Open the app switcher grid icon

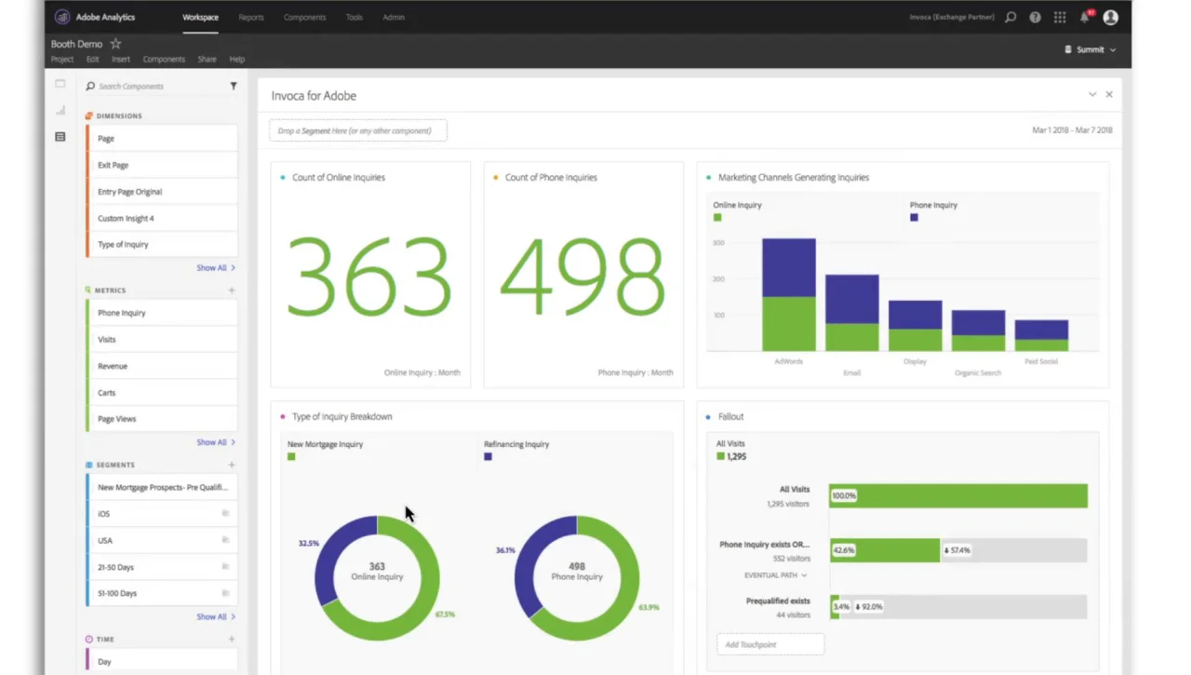pyautogui.click(x=1060, y=18)
